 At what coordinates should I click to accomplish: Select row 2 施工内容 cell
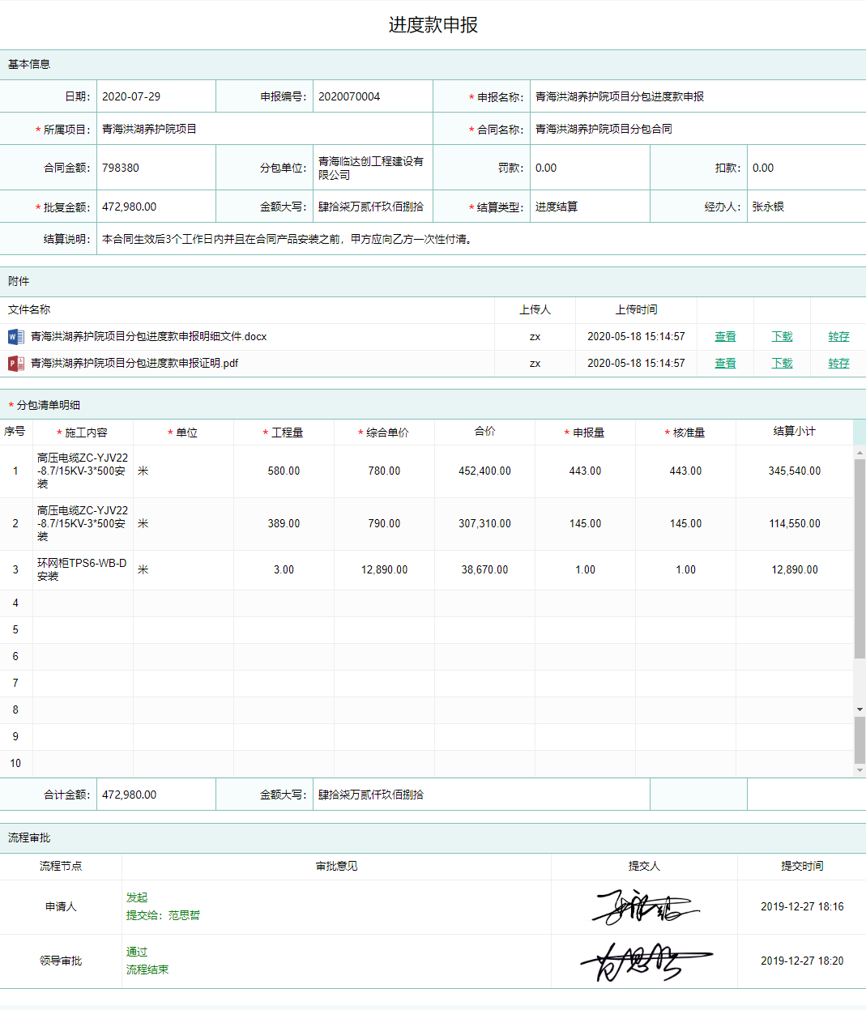(x=83, y=523)
